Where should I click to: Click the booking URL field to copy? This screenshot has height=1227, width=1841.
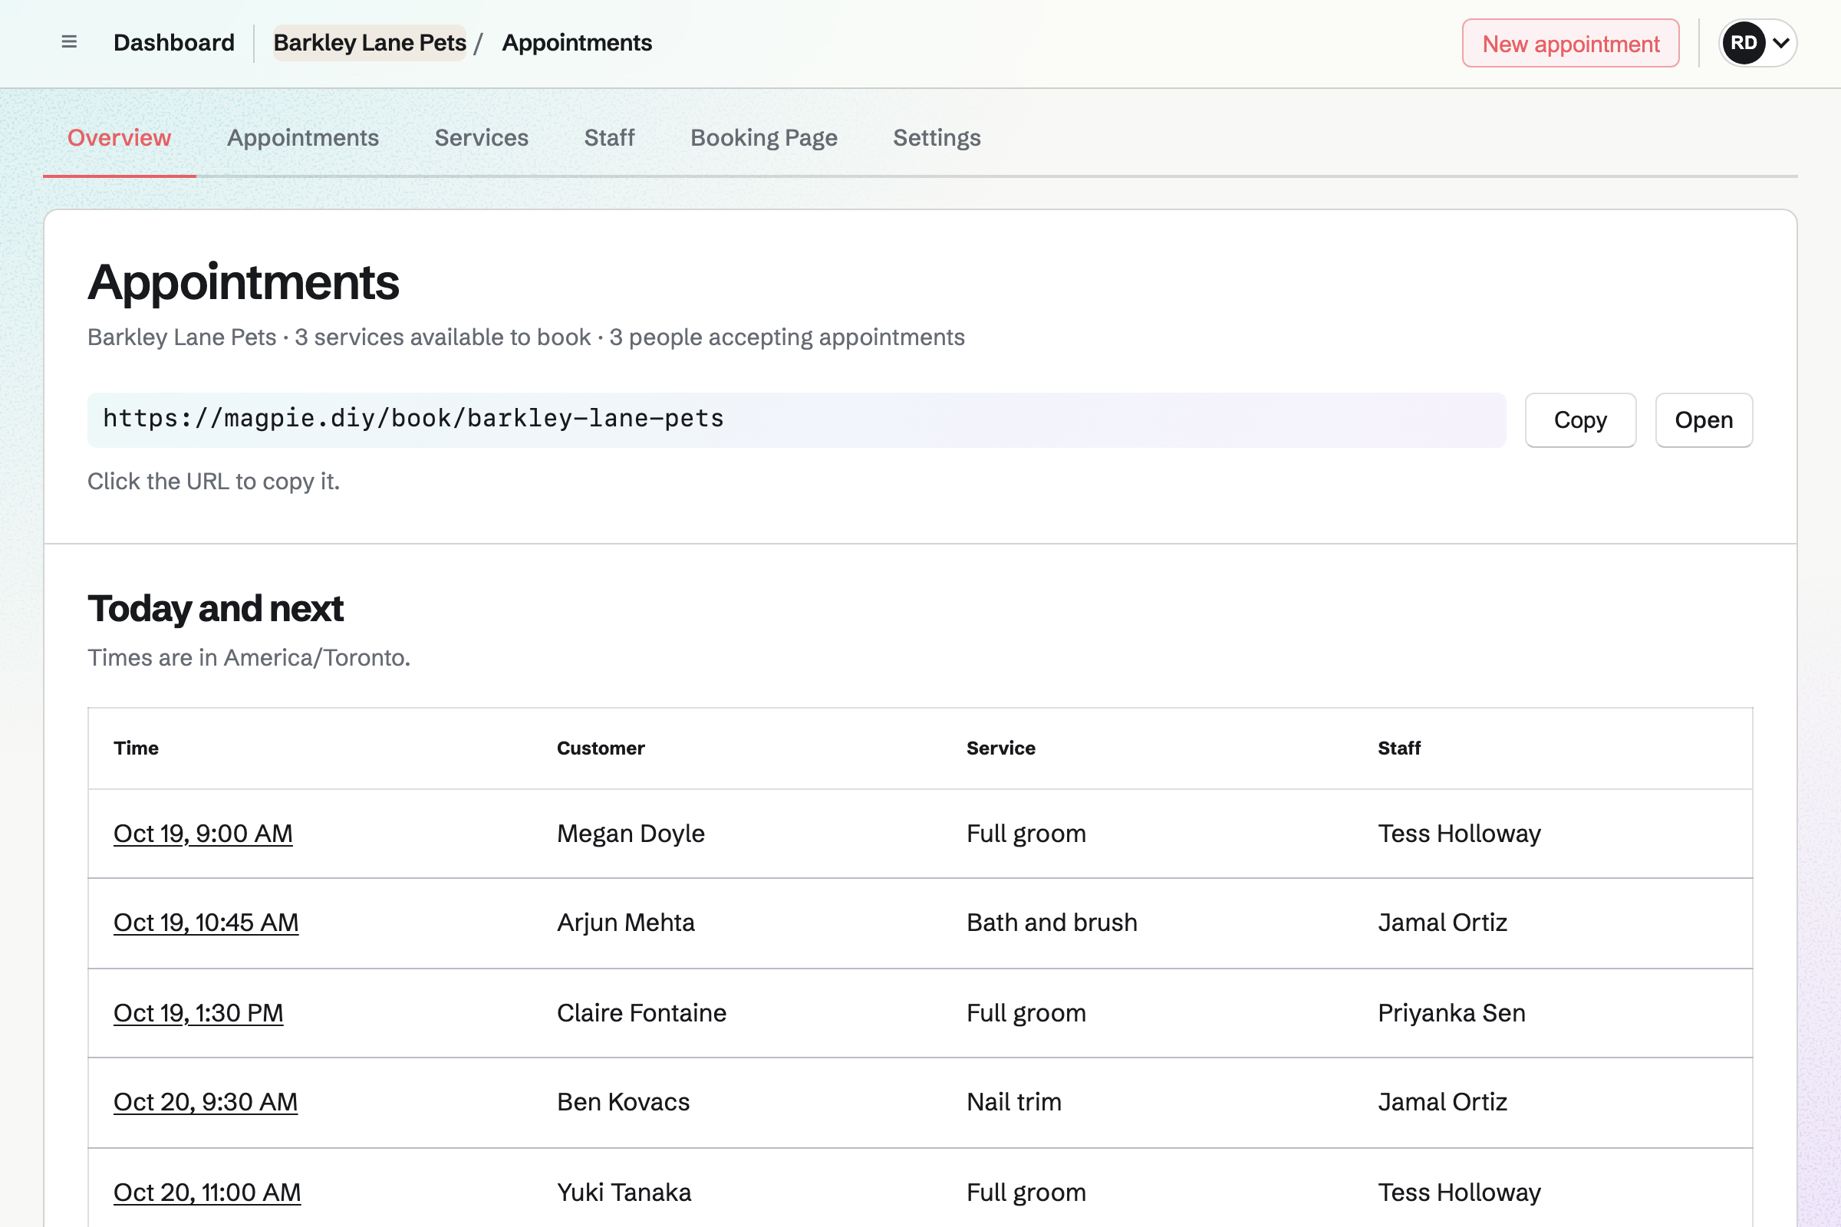pos(796,419)
